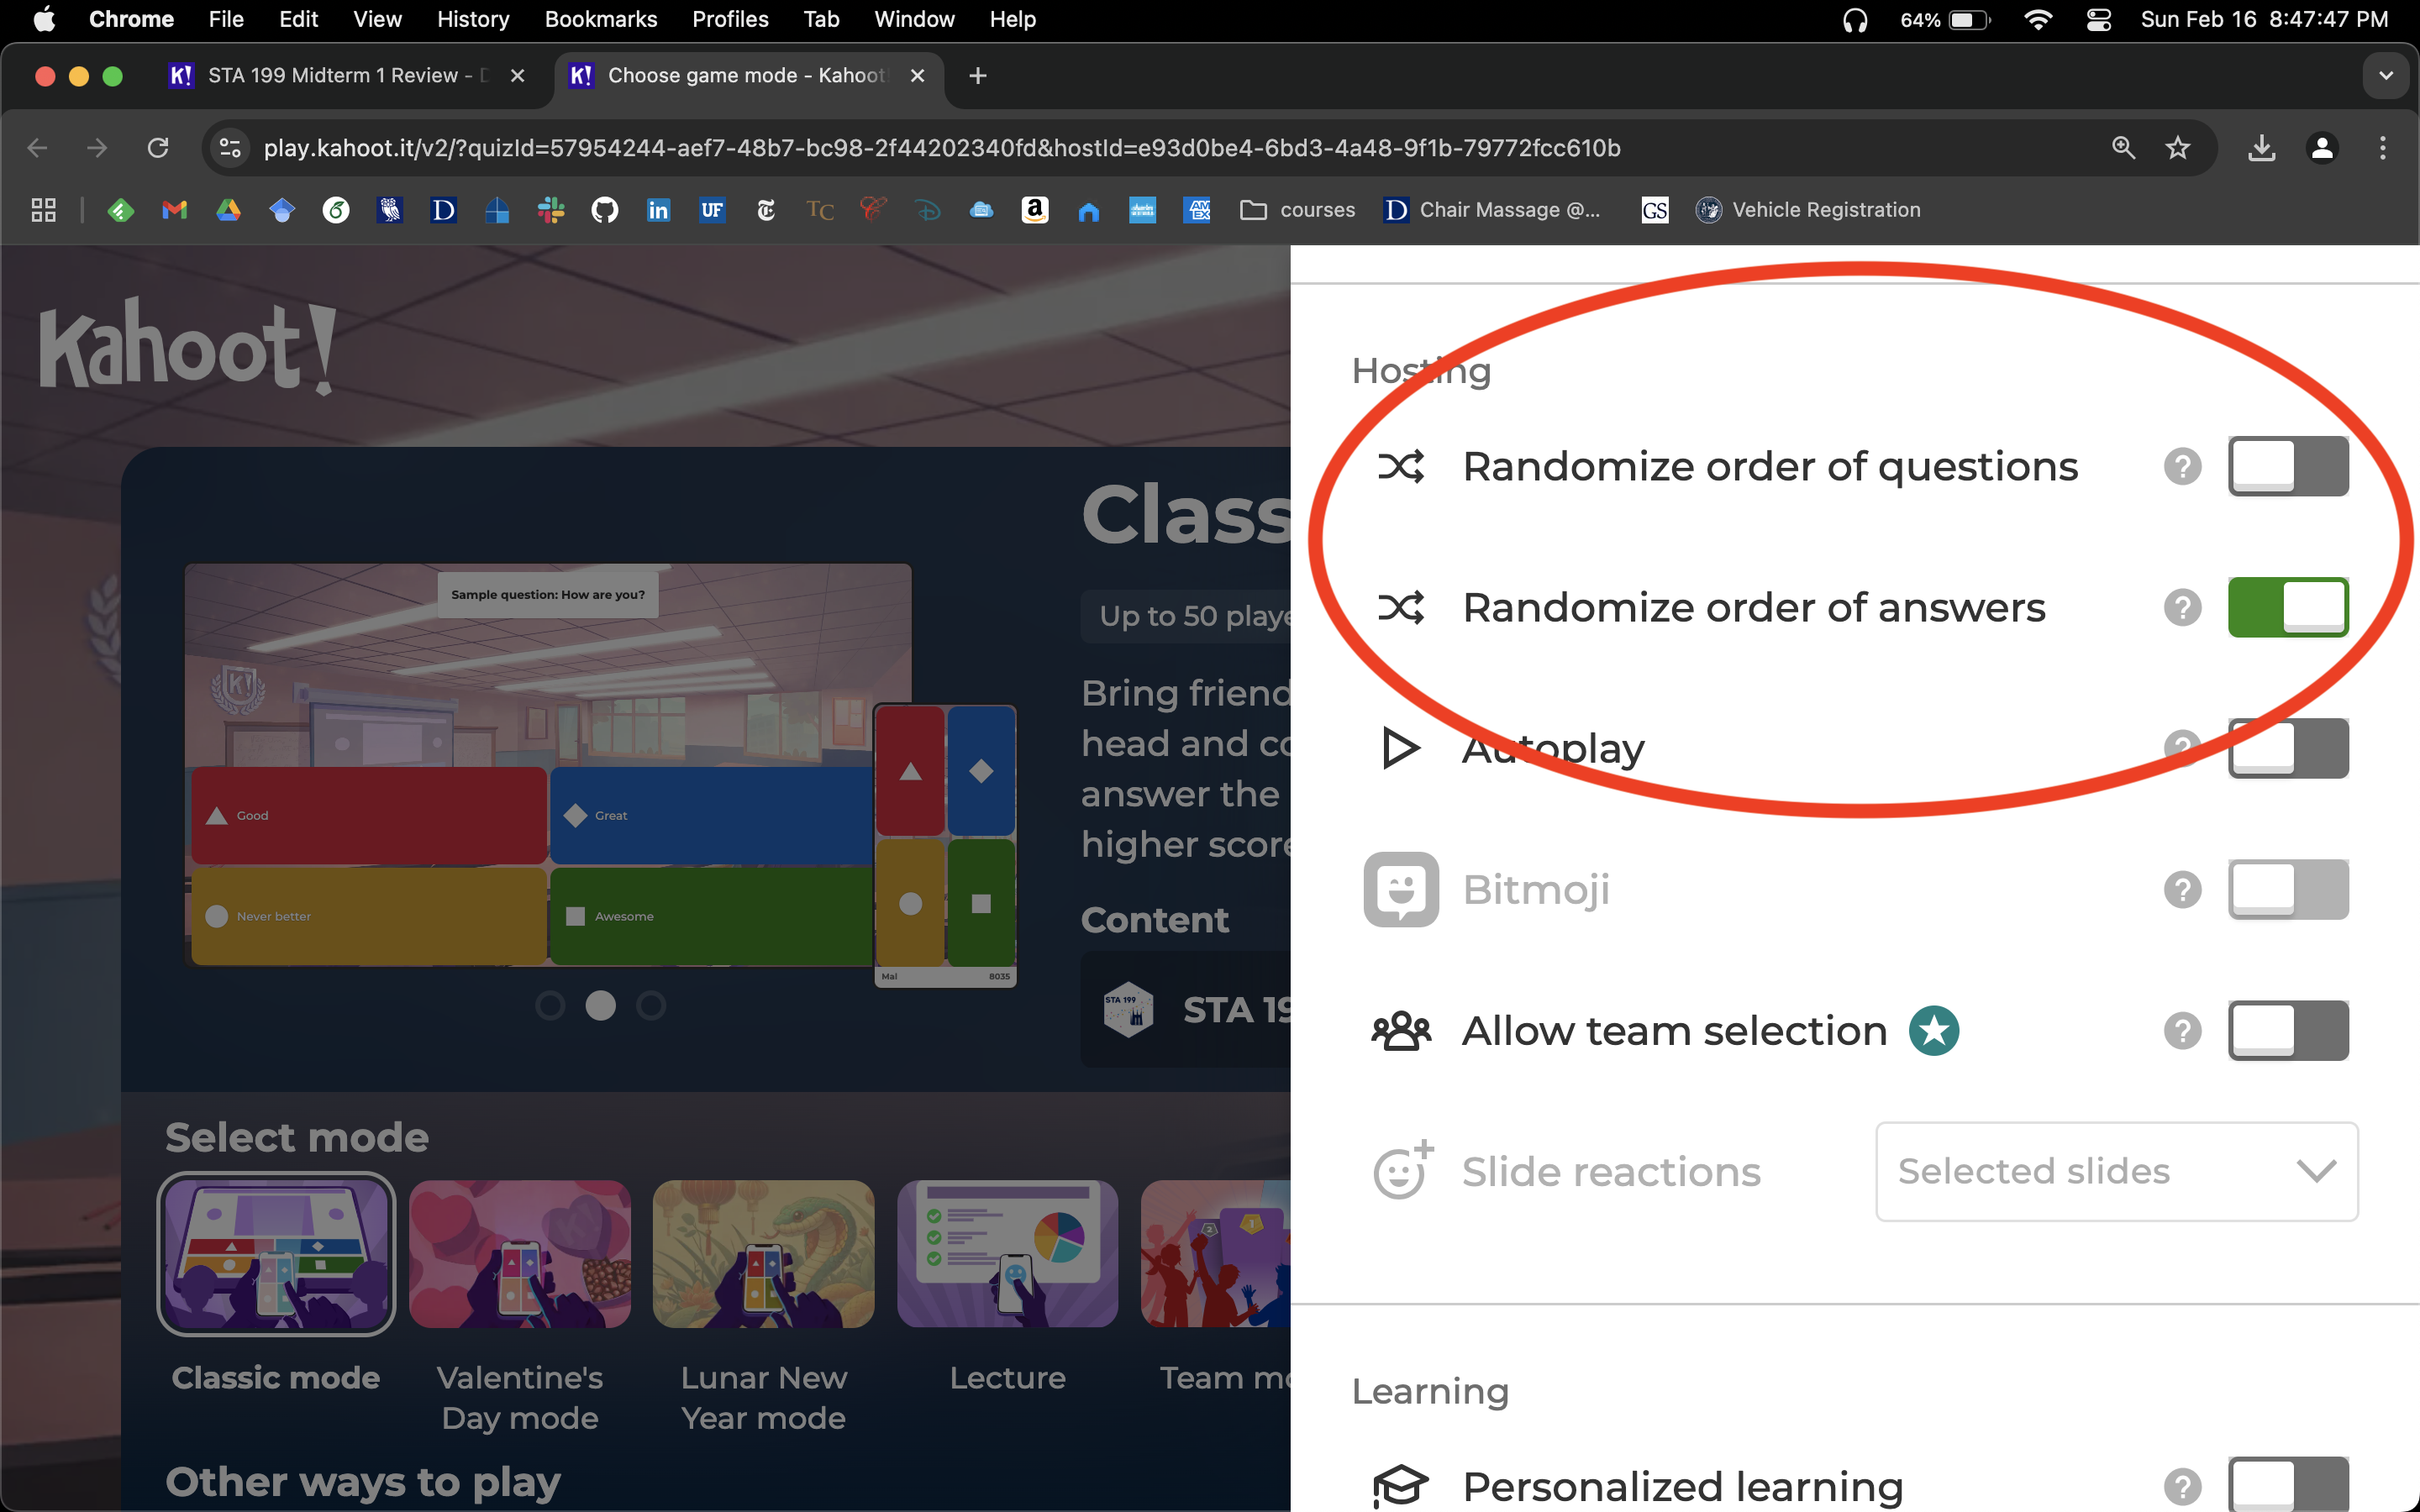Open the Slack bookmark
The width and height of the screenshot is (2420, 1512).
[x=551, y=210]
